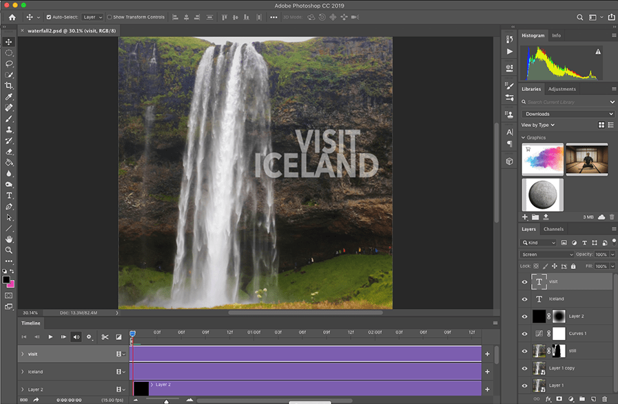Open the Adjustments panel tab
This screenshot has width=618, height=404.
pos(562,89)
